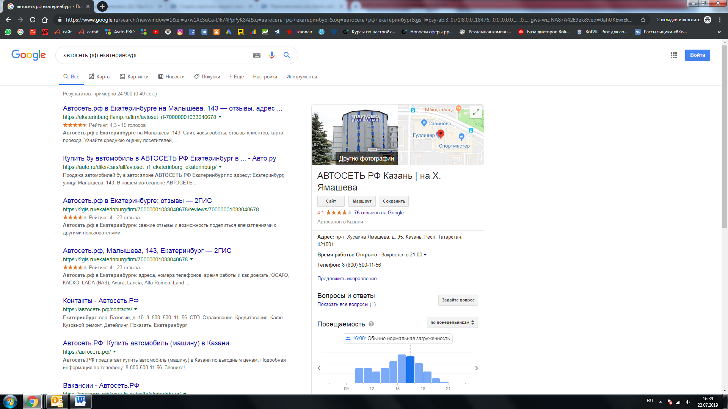Open the Ещё search menu
Screen dimensions: 728x409
pos(237,77)
